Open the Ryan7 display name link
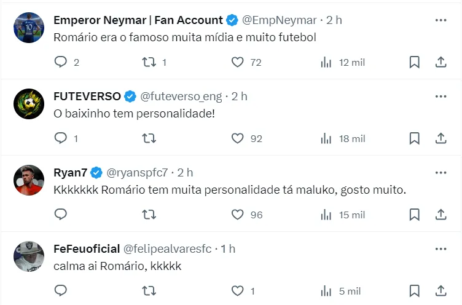 tap(71, 173)
